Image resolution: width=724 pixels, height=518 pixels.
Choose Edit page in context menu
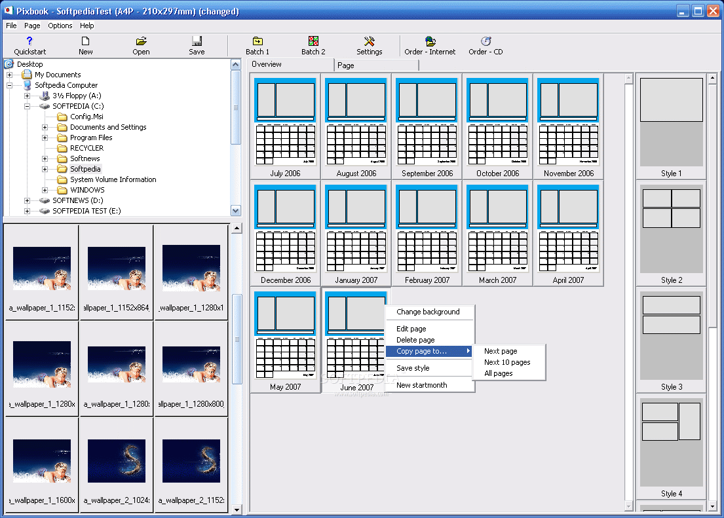[428, 329]
